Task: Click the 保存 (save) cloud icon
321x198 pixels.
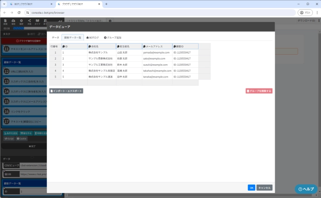Action: pyautogui.click(x=13, y=21)
